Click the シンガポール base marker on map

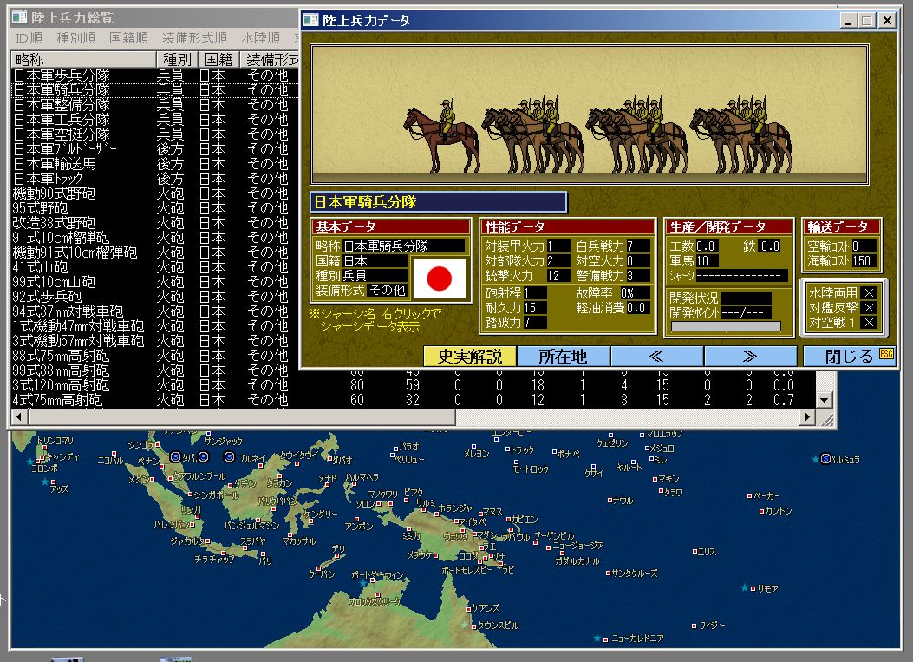pyautogui.click(x=190, y=495)
